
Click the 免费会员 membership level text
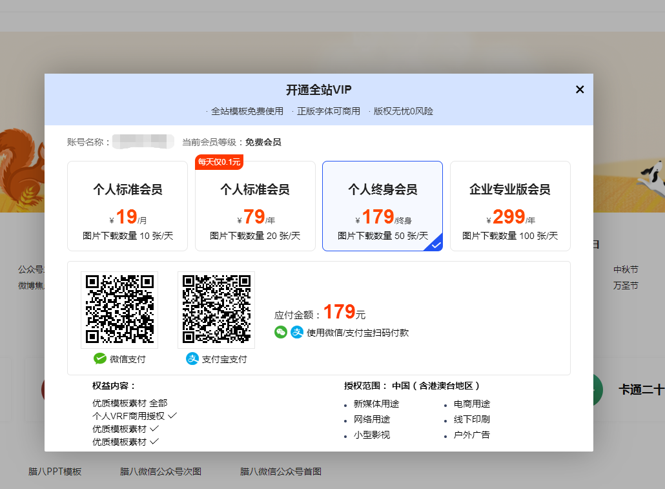263,142
